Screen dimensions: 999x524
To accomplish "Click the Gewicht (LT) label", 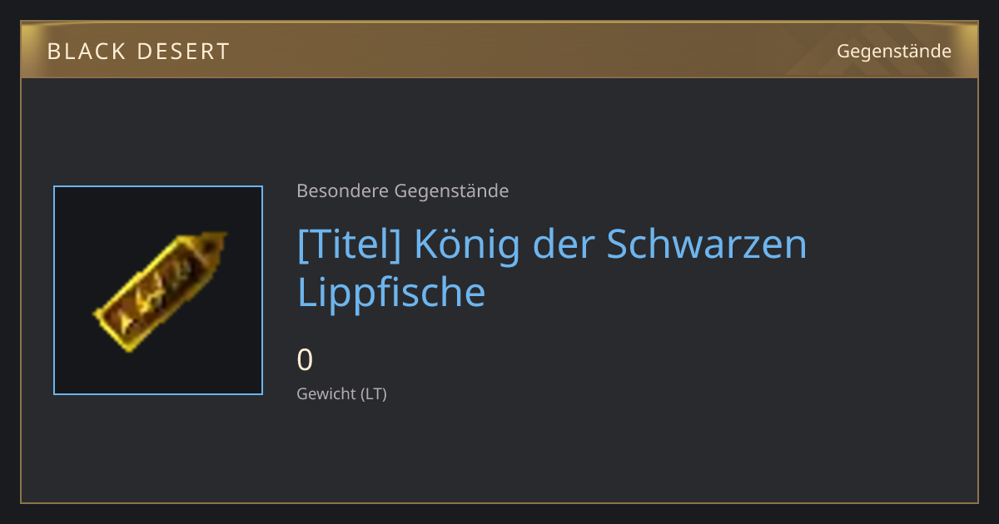I will point(342,393).
